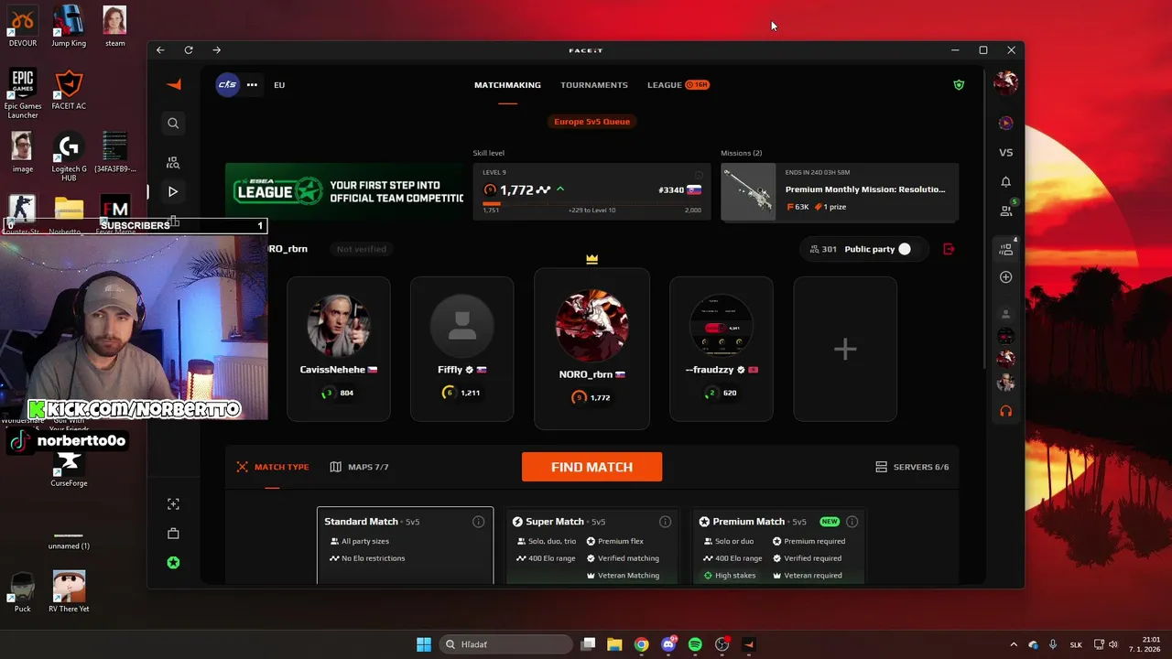
Task: Open Chrome from the taskbar
Action: [x=642, y=644]
